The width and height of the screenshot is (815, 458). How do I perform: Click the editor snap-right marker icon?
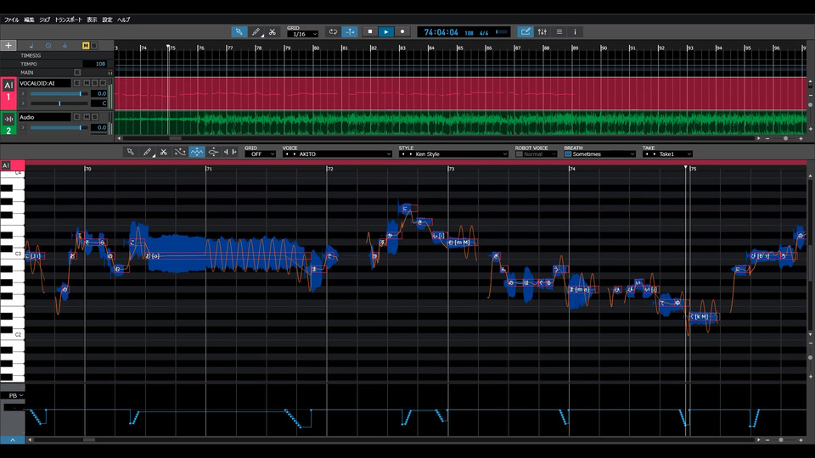tap(234, 152)
